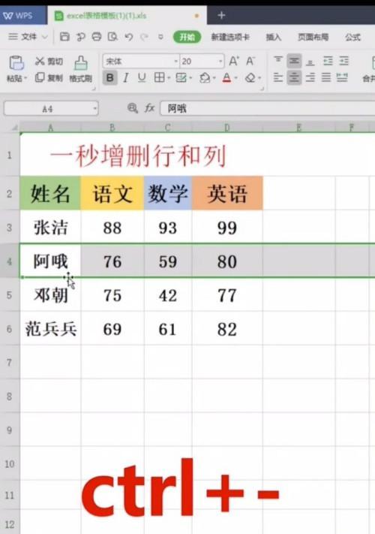375x534 pixels.
Task: Copy selection with 复制 button
Action: 49,78
